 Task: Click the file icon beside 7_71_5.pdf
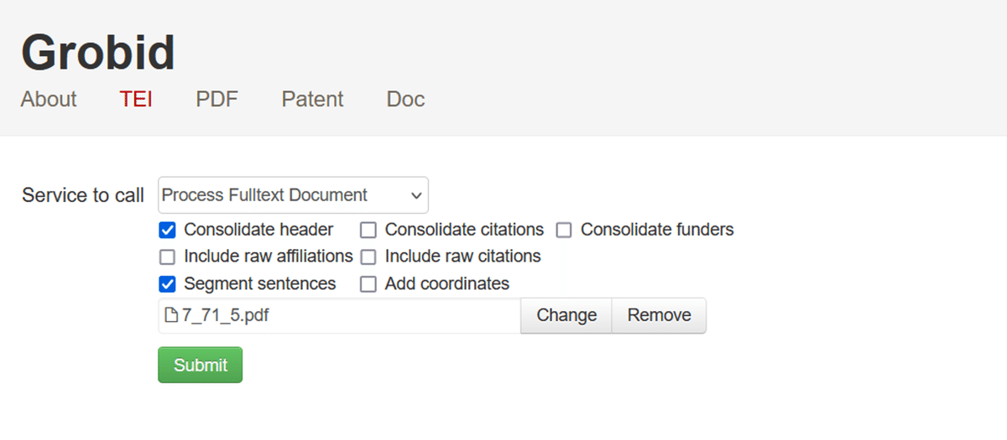point(171,316)
